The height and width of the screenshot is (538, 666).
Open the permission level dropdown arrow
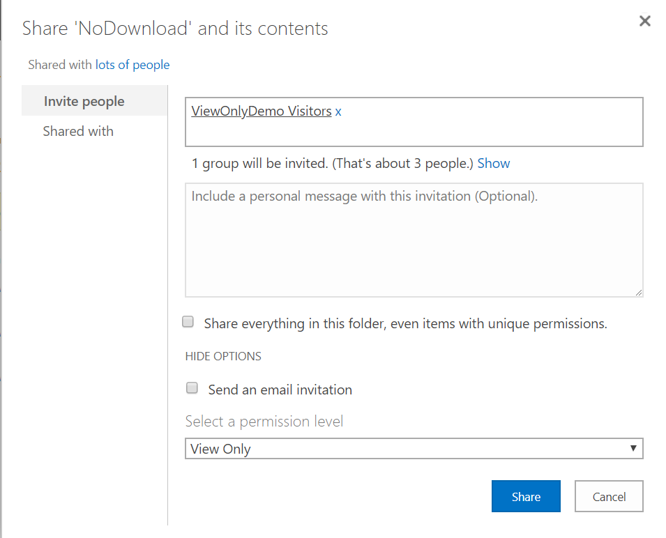click(633, 449)
